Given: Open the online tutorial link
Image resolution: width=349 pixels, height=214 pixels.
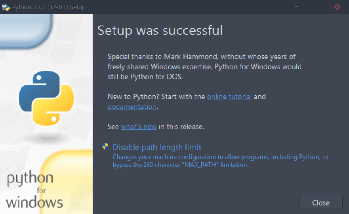Looking at the screenshot, I should coord(229,97).
